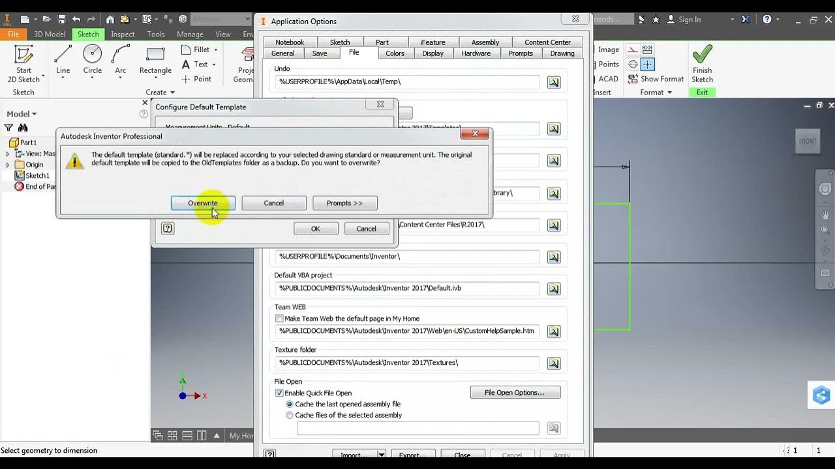Expand the View: Master node in browser
The image size is (835, 469).
[x=8, y=154]
